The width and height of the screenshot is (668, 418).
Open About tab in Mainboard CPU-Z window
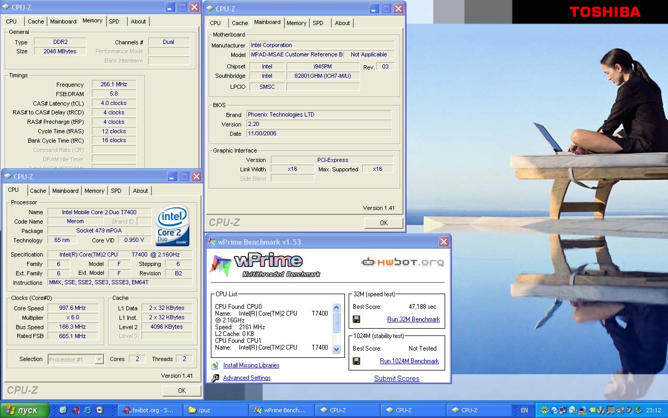pos(342,23)
